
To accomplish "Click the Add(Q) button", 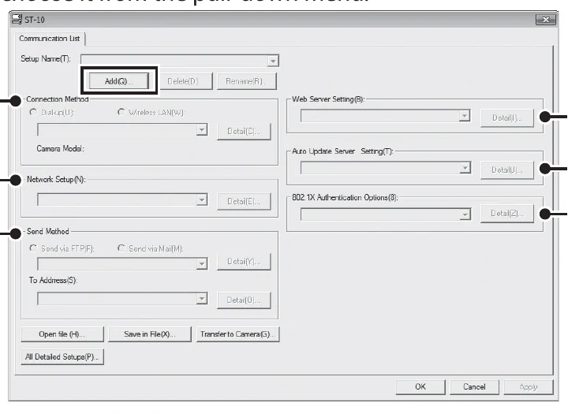I will tap(119, 81).
